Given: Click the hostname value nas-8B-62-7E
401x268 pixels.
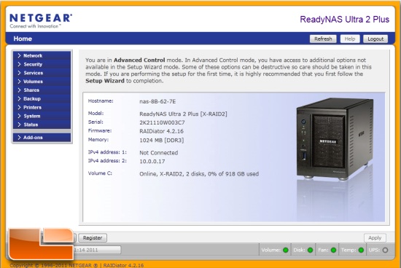Looking at the screenshot, I should [157, 101].
